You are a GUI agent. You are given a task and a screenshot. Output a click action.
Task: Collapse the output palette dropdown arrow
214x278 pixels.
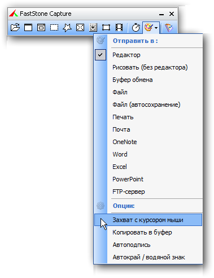point(156,28)
